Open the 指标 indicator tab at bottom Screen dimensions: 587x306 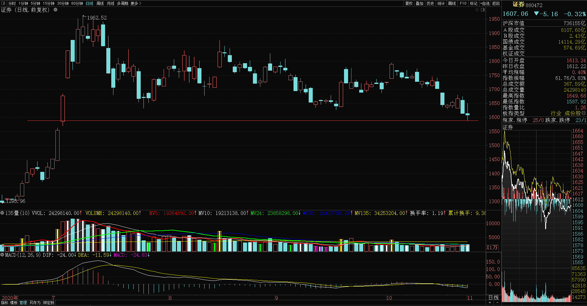5,303
